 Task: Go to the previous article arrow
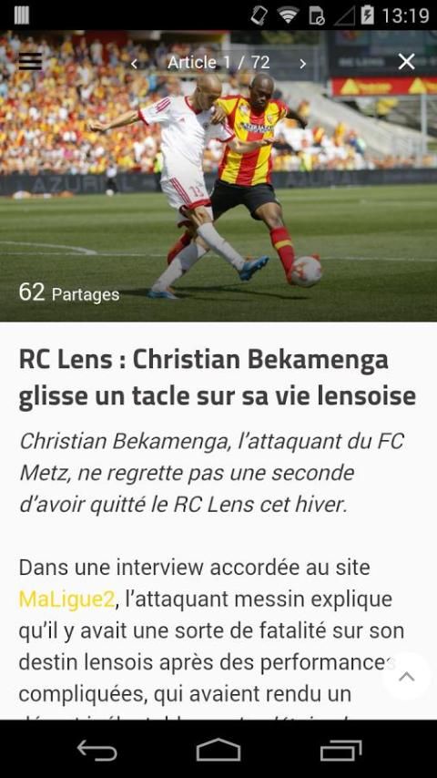tap(134, 63)
